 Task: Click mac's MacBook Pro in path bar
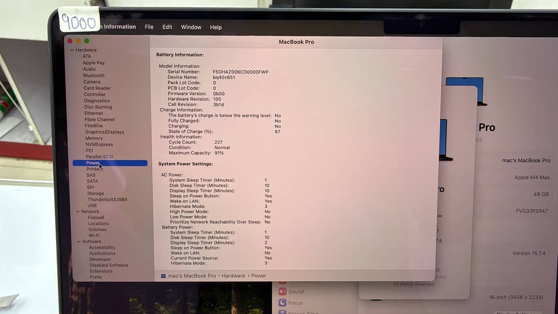click(192, 276)
